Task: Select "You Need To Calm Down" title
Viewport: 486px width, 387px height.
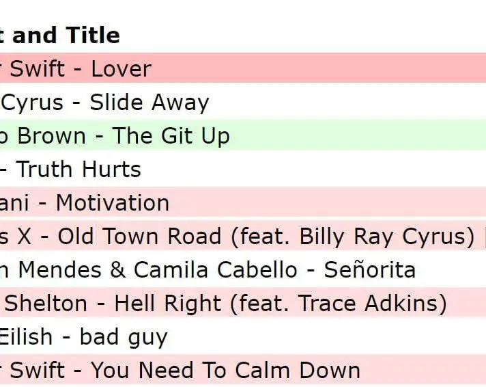Action: click(x=225, y=371)
